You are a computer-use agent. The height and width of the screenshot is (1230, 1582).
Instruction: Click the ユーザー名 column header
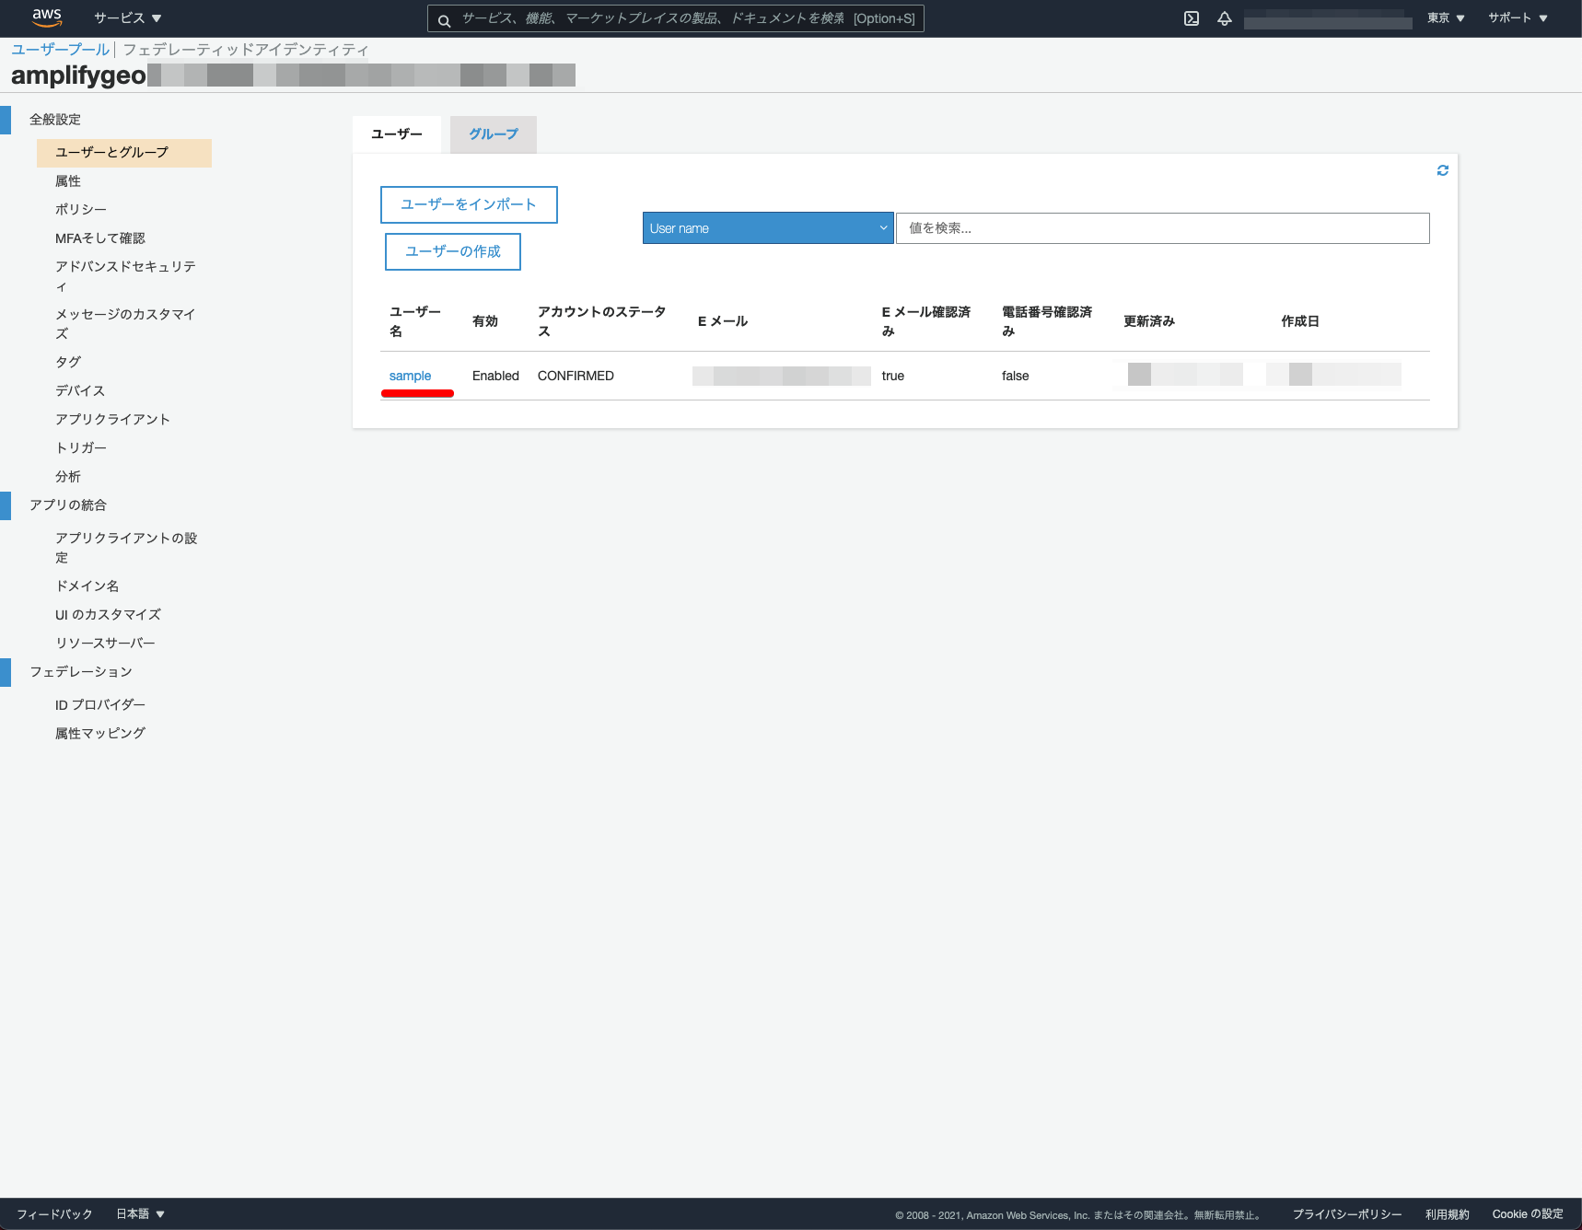[x=415, y=321]
